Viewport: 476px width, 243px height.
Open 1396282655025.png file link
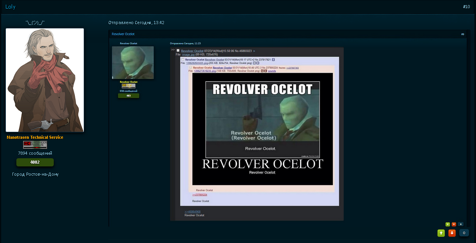click(197, 63)
